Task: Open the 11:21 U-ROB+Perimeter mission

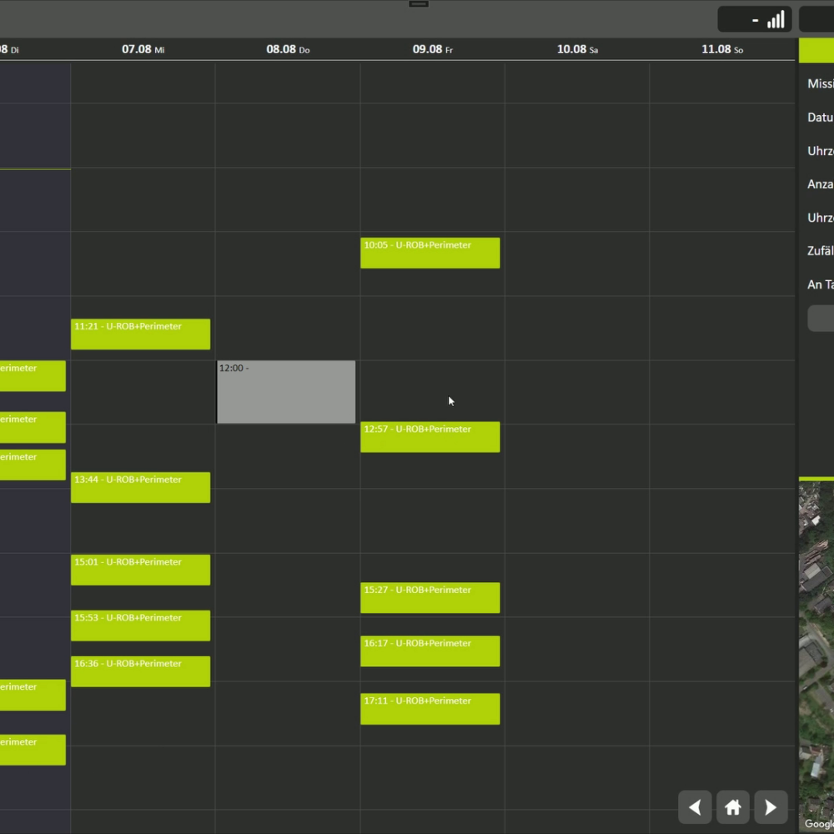Action: (x=140, y=334)
